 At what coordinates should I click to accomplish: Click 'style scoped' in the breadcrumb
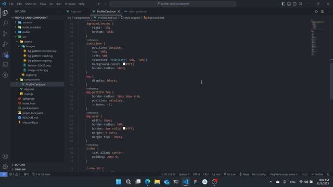tap(132, 18)
